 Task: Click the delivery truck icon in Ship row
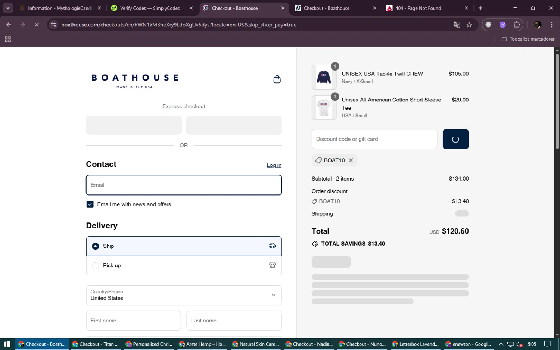click(273, 246)
